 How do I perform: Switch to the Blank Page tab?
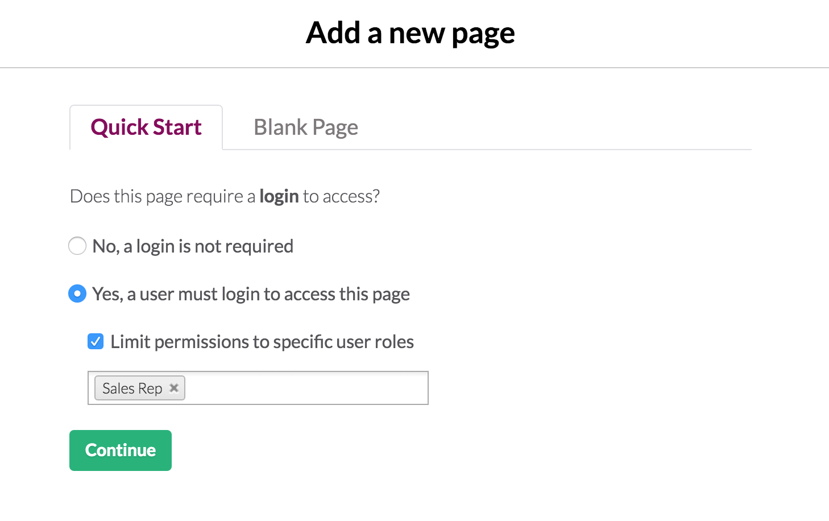(x=306, y=127)
